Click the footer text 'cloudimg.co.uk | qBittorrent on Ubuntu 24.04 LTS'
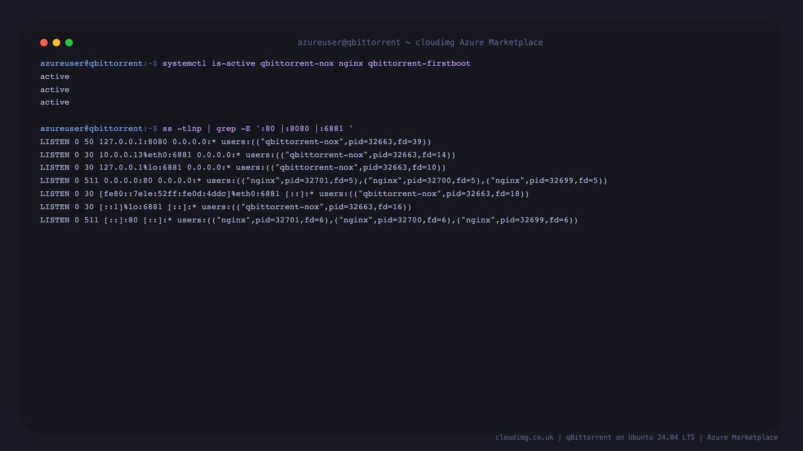The height and width of the screenshot is (451, 803). (x=595, y=437)
